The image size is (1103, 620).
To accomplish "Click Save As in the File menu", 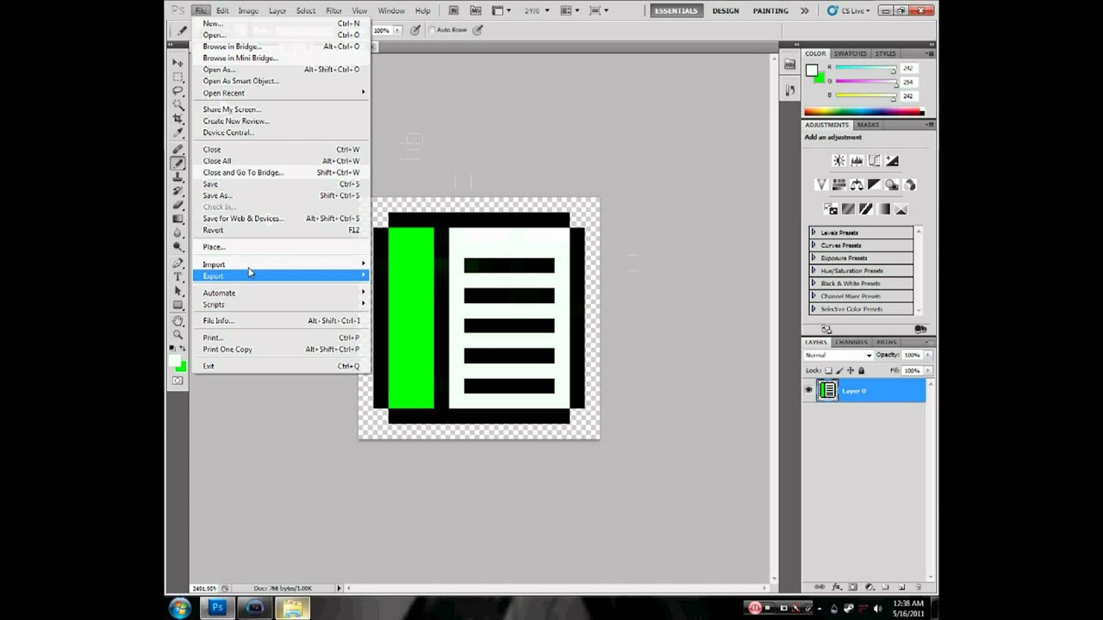I will pyautogui.click(x=217, y=195).
